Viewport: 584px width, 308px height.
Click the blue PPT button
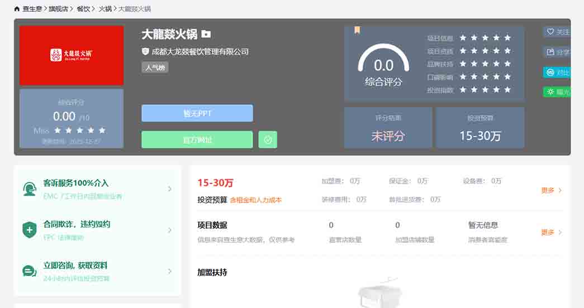197,113
